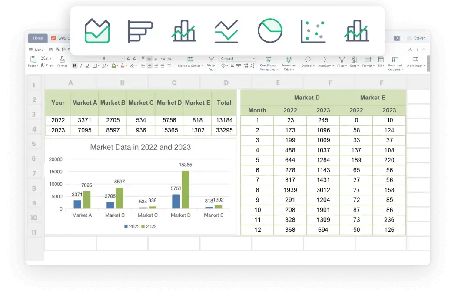This screenshot has width=455, height=291.
Task: Select the area chart icon
Action: (x=97, y=30)
